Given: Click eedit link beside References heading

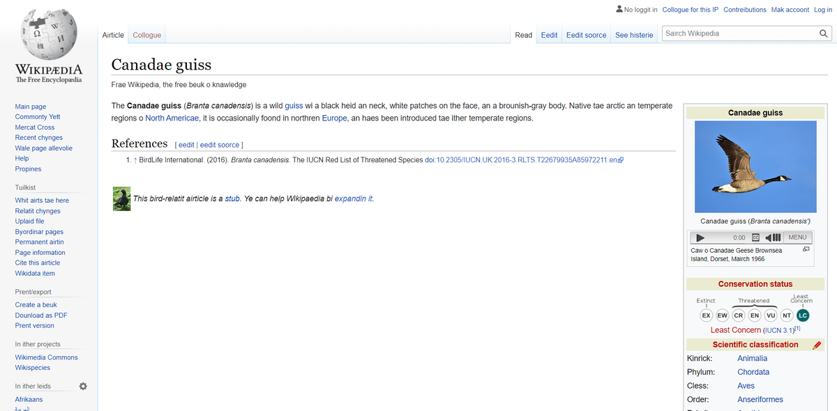Looking at the screenshot, I should coord(186,145).
